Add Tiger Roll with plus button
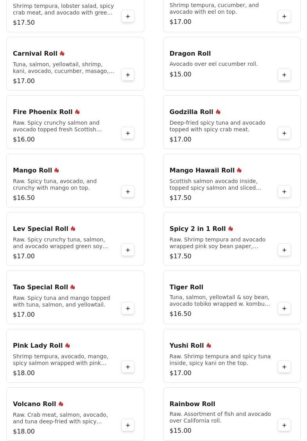Screen dimensions: 307x441 click(284, 309)
